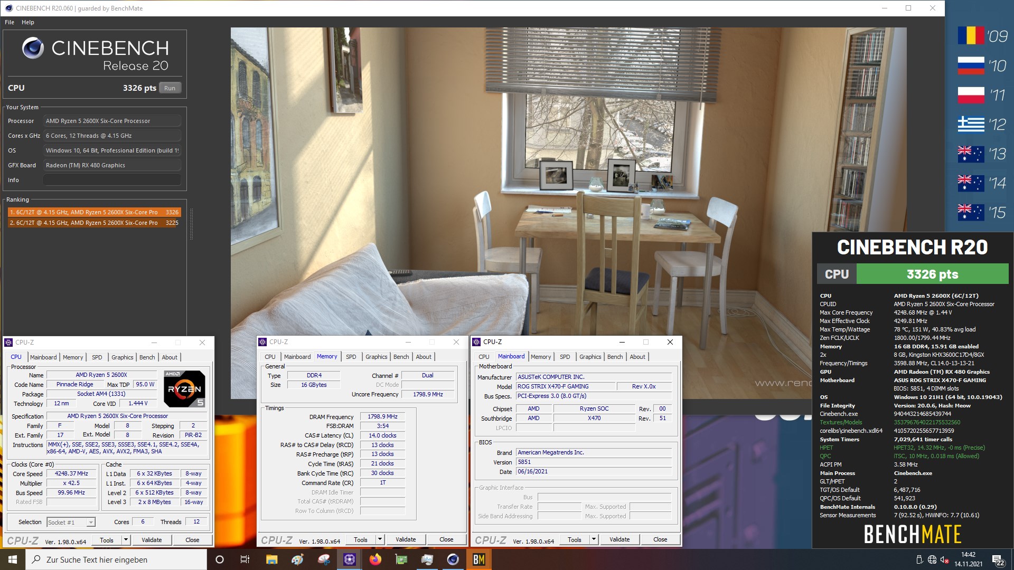This screenshot has height=570, width=1014.
Task: Click Cinebench logo sphere icon
Action: point(33,48)
